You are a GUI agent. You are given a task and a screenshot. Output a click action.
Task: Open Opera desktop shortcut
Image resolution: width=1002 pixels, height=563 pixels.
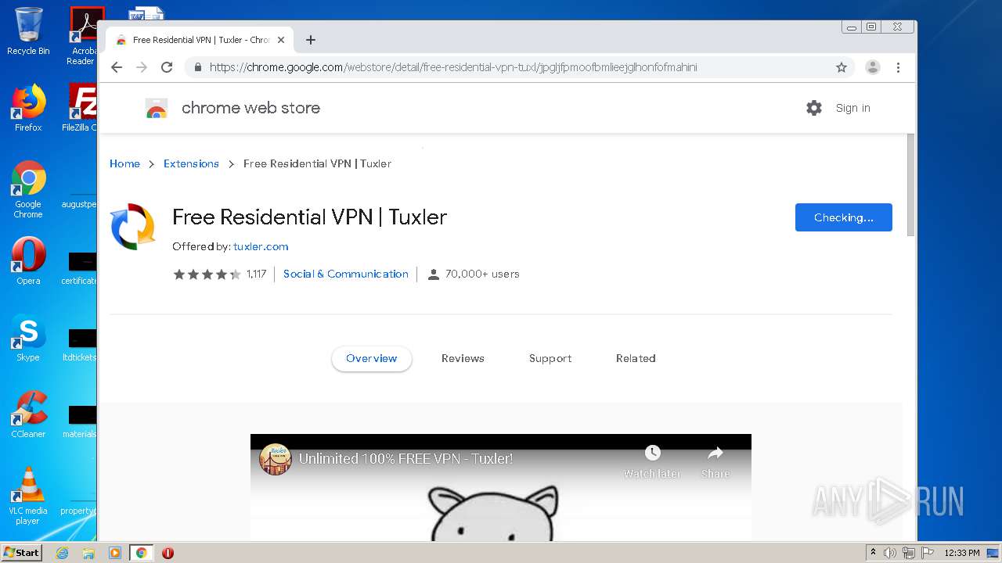[28, 261]
